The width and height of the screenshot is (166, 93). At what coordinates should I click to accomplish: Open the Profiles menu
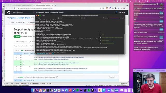click(36, 1)
